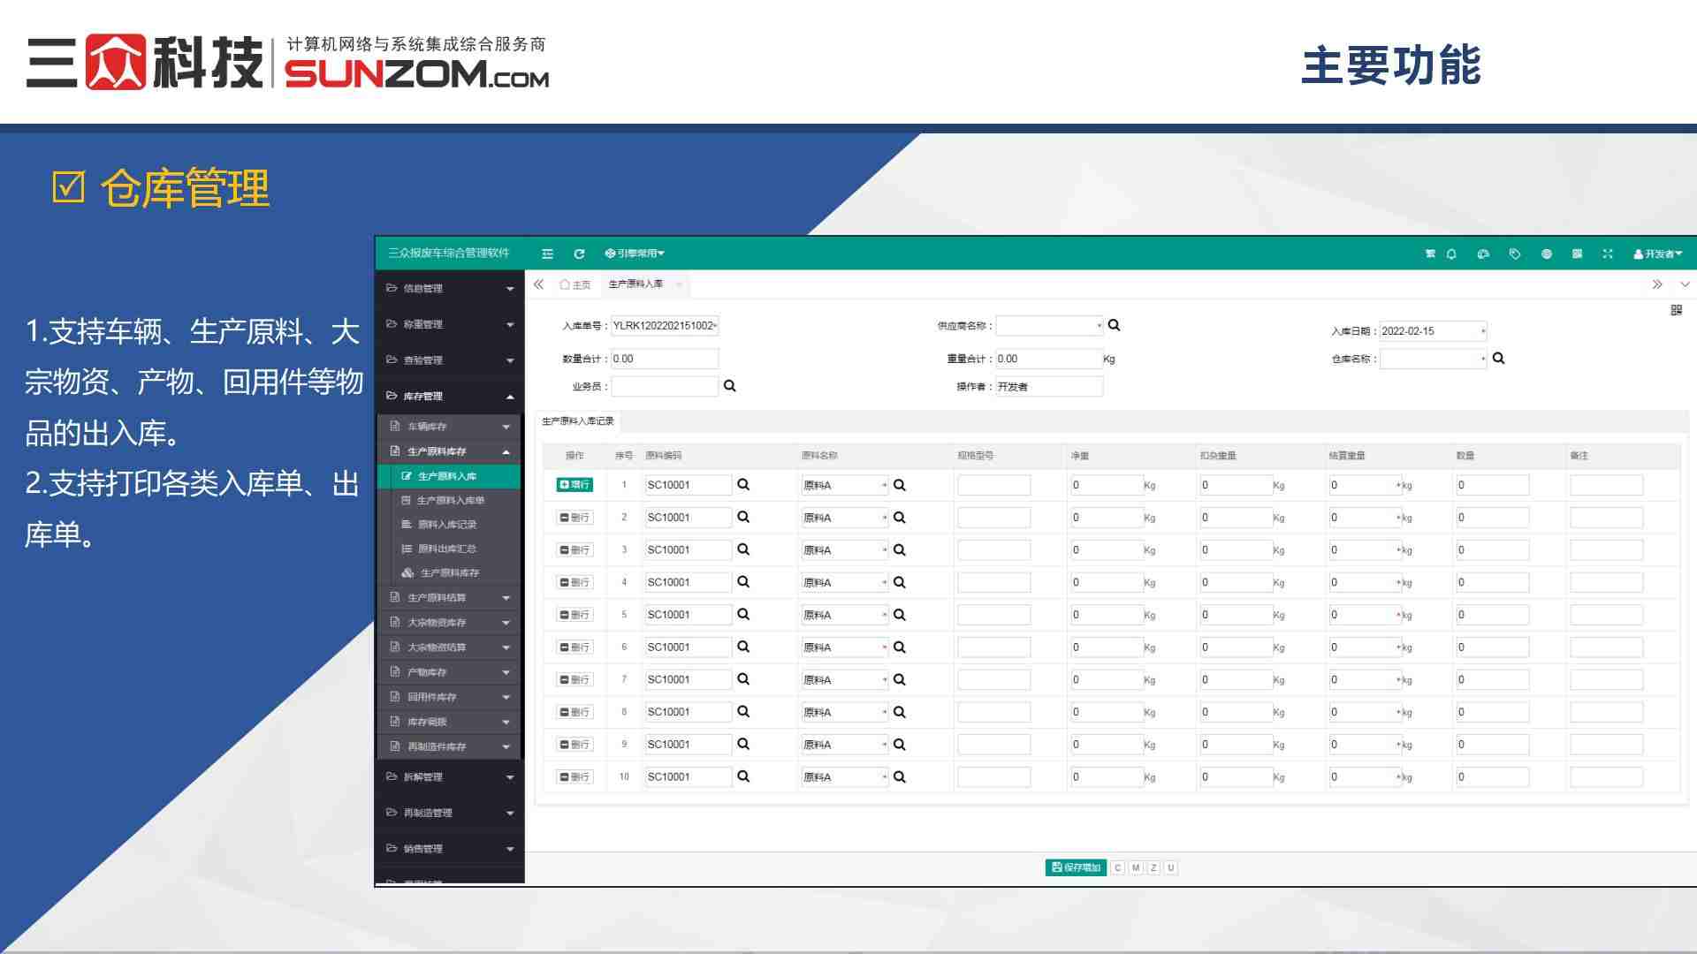Click the refresh icon in top bar
Screen dimensions: 1697x954
[579, 254]
